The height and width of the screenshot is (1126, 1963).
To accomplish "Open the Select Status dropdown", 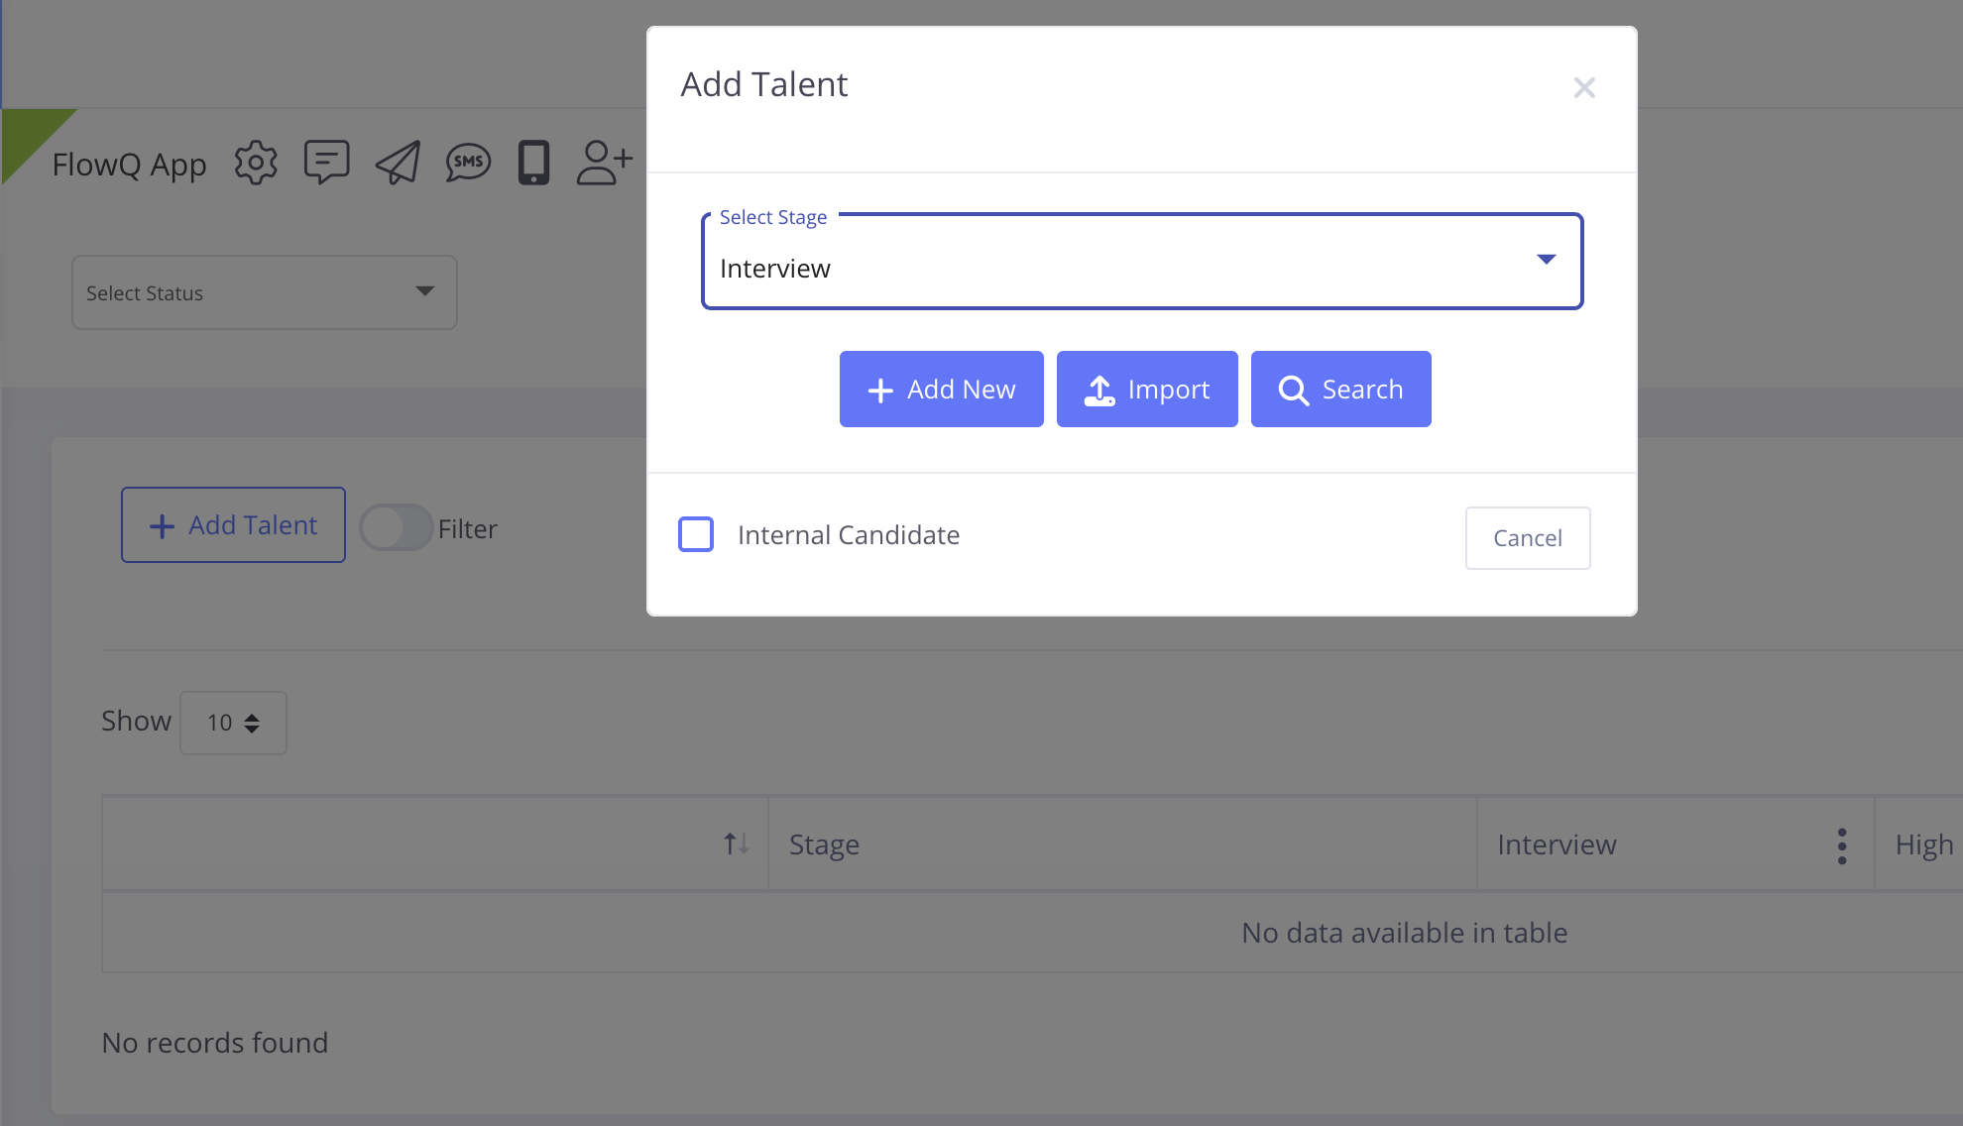I will pyautogui.click(x=264, y=292).
